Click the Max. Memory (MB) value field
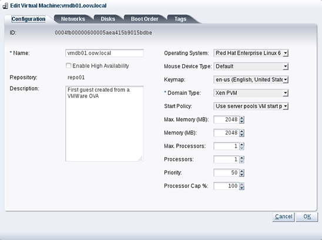This screenshot has width=322, height=240. 226,119
